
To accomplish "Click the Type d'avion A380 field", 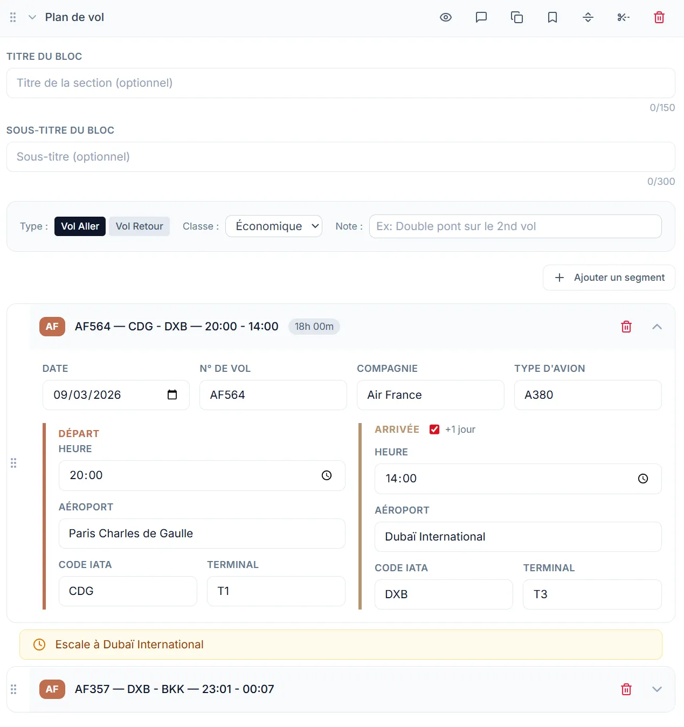I will (588, 395).
